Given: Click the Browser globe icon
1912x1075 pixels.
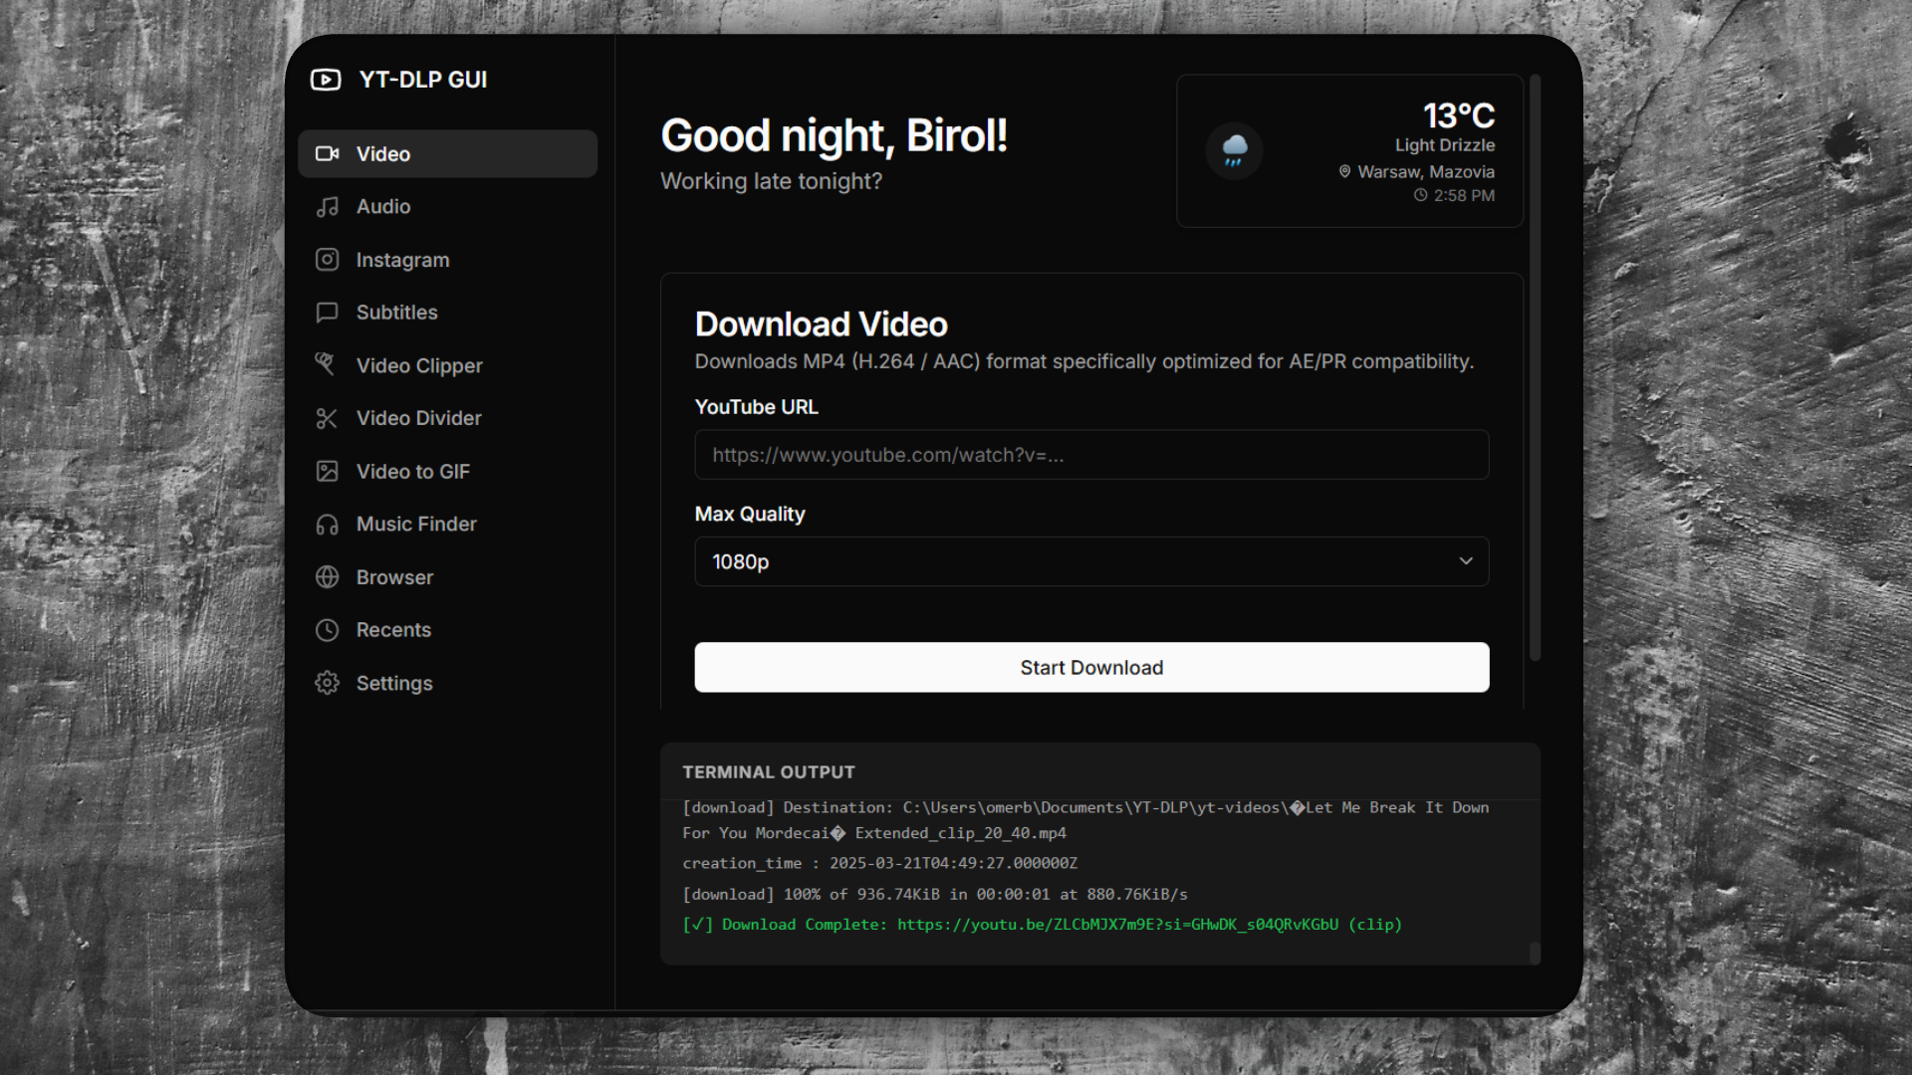Looking at the screenshot, I should click(x=327, y=577).
